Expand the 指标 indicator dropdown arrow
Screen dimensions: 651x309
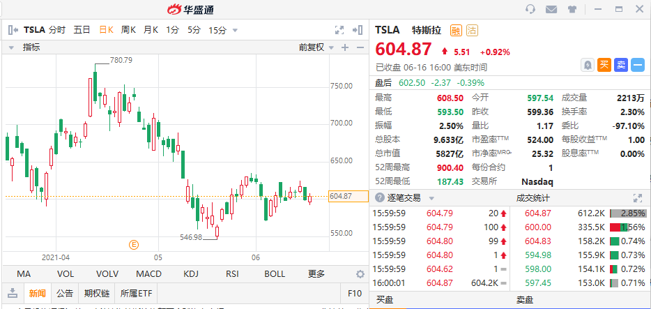11,47
